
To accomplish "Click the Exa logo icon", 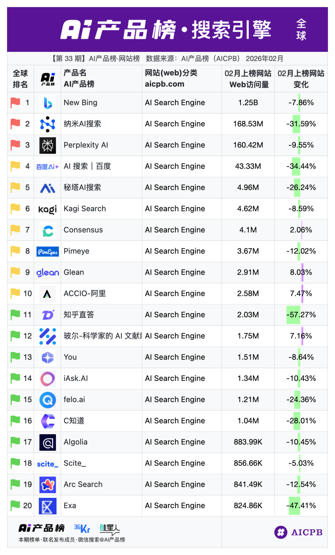I will click(48, 506).
